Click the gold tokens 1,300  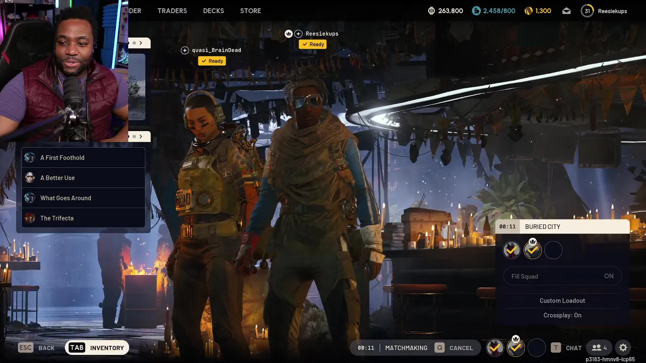[537, 11]
